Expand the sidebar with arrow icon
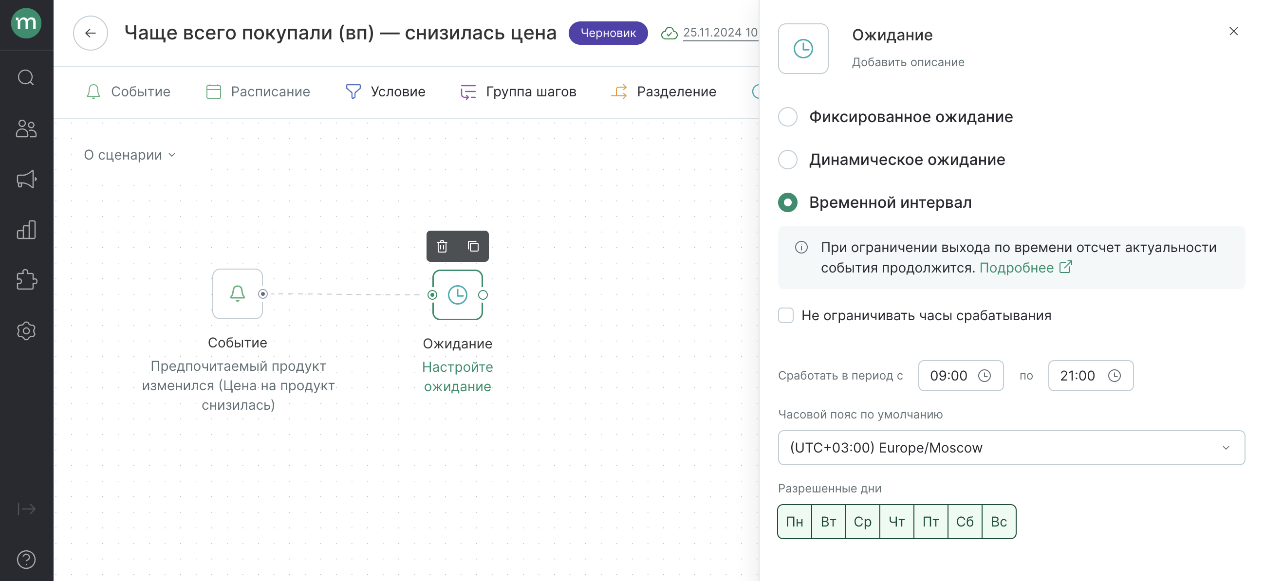 pyautogui.click(x=26, y=509)
